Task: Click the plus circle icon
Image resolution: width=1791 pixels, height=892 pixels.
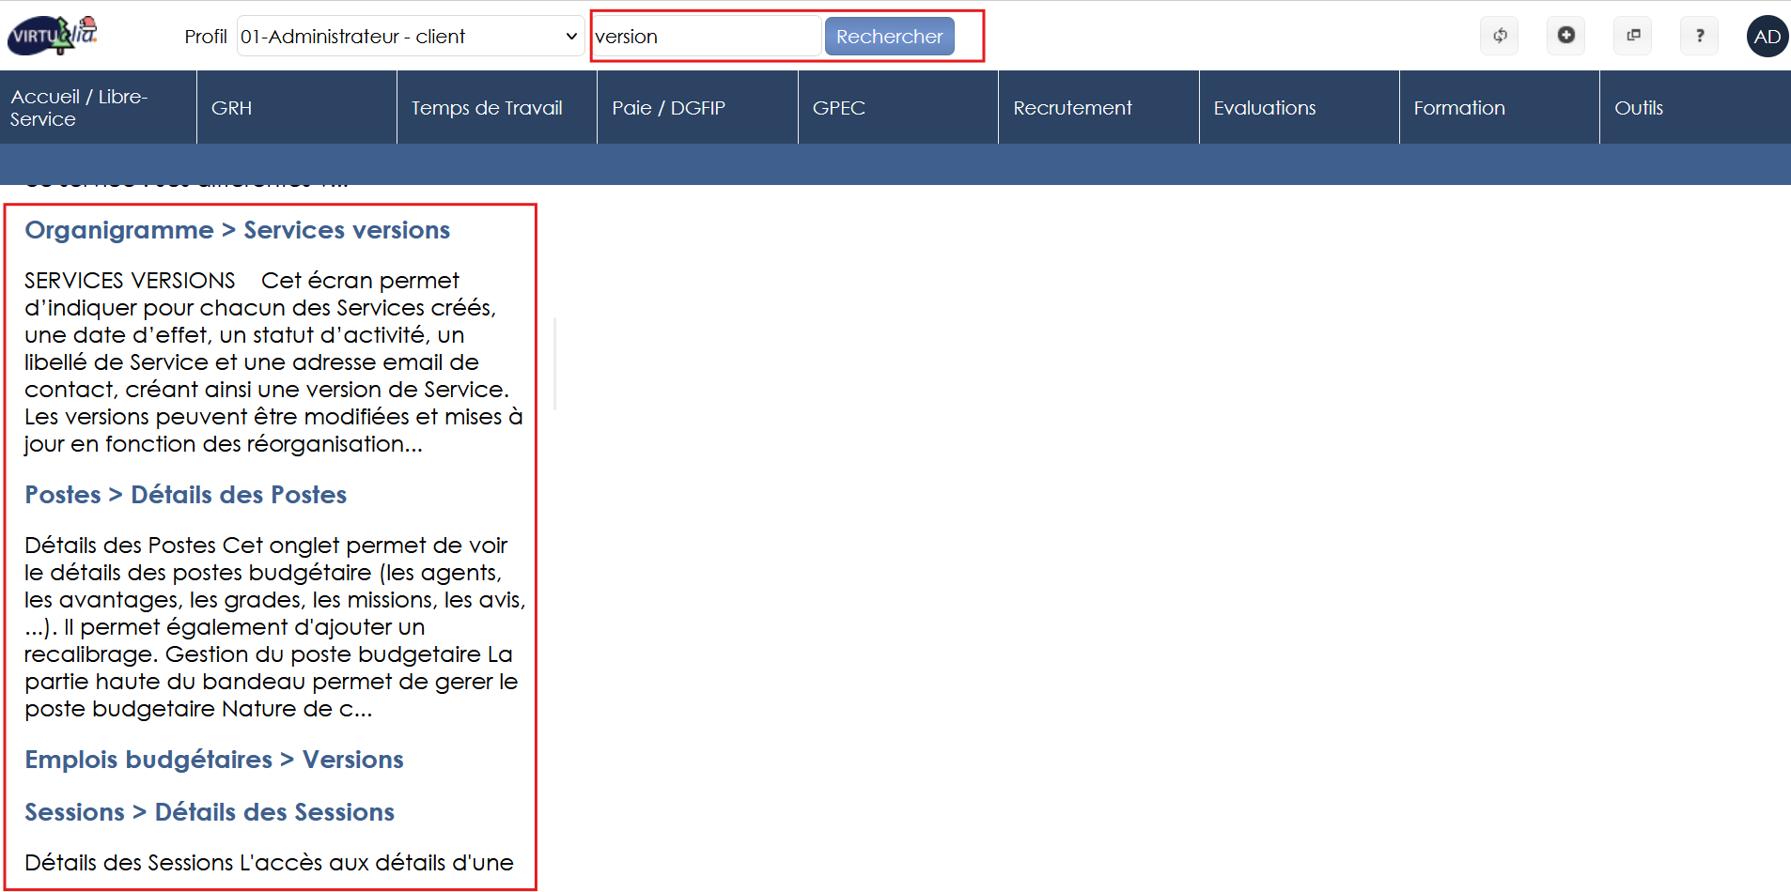Action: (1565, 36)
